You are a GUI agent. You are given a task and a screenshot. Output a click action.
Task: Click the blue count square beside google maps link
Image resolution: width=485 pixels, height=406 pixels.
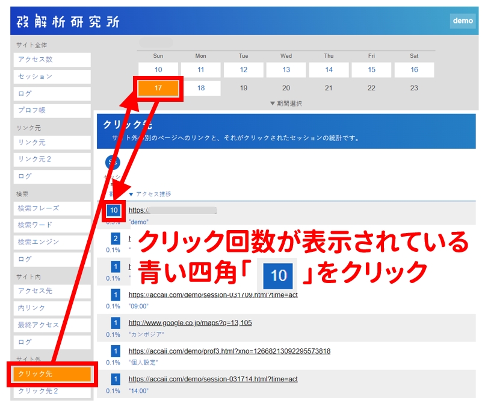point(116,323)
